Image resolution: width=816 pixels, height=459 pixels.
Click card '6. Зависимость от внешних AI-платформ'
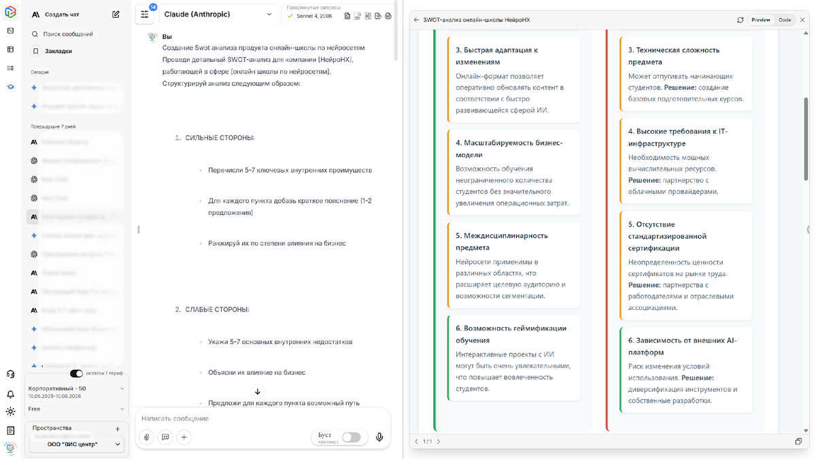686,369
